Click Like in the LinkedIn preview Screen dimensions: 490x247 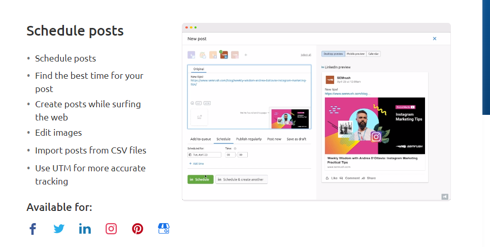[x=332, y=178]
